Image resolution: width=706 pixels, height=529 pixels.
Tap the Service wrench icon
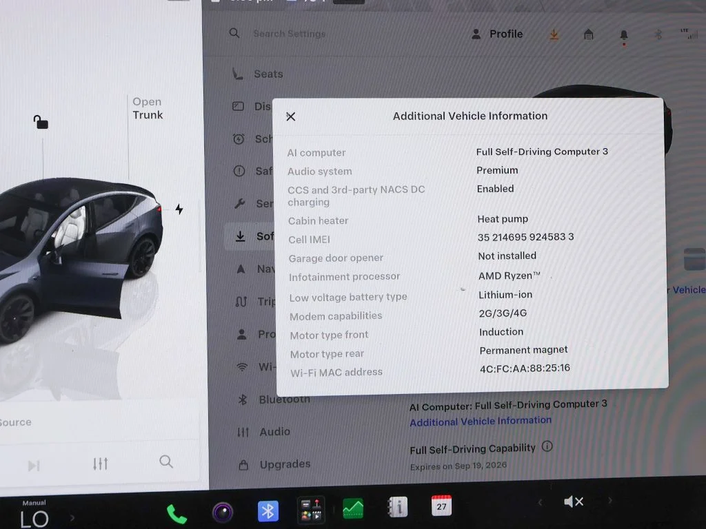click(x=239, y=204)
